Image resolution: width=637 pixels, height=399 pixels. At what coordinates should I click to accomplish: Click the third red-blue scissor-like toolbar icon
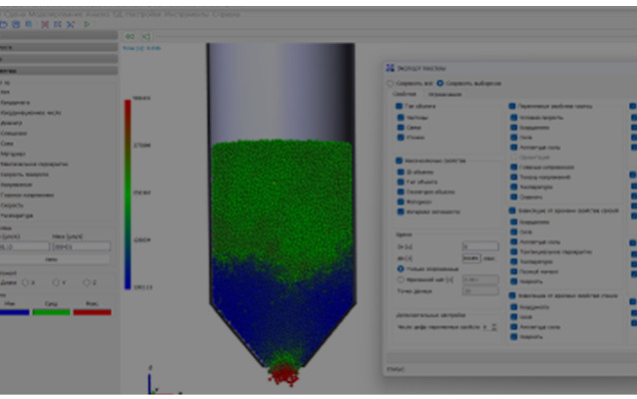point(70,25)
